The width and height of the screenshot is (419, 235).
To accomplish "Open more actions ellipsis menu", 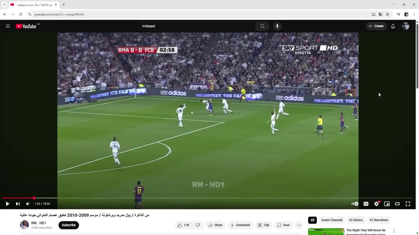I will (299, 225).
